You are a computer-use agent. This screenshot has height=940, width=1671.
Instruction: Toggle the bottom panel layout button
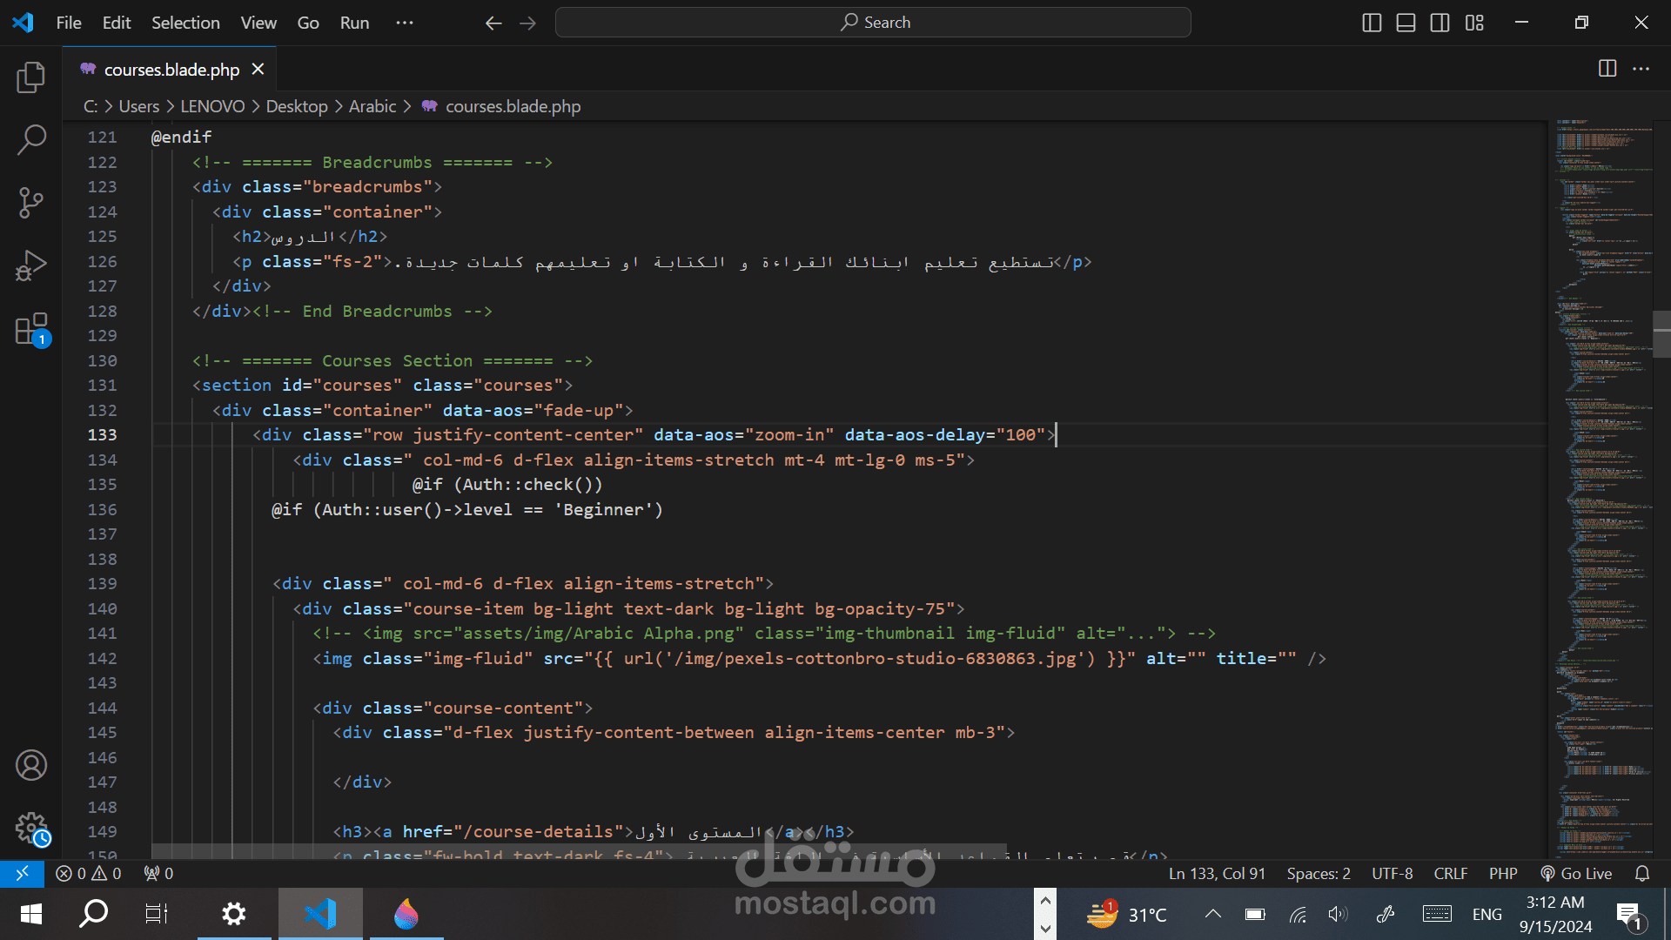click(1406, 23)
